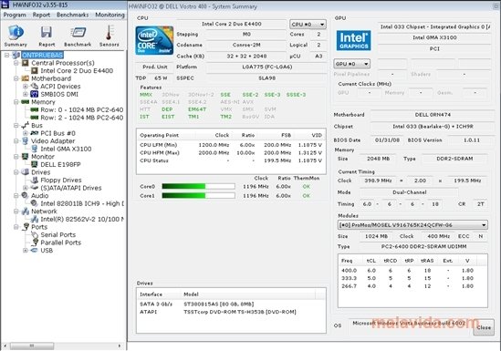The height and width of the screenshot is (351, 501).
Task: Click the Motherboard tree icon
Action: 26,78
